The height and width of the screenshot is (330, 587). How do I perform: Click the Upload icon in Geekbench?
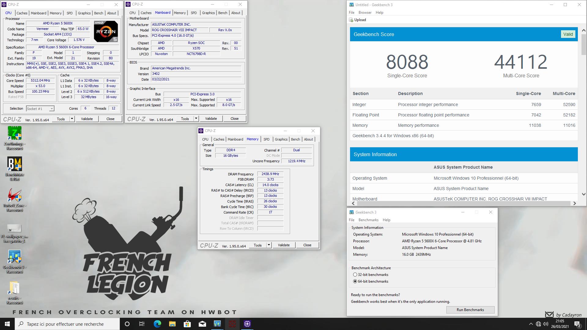[x=351, y=20]
